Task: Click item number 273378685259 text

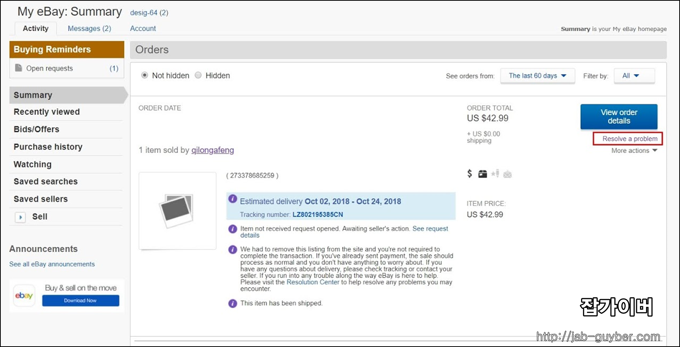Action: (252, 176)
